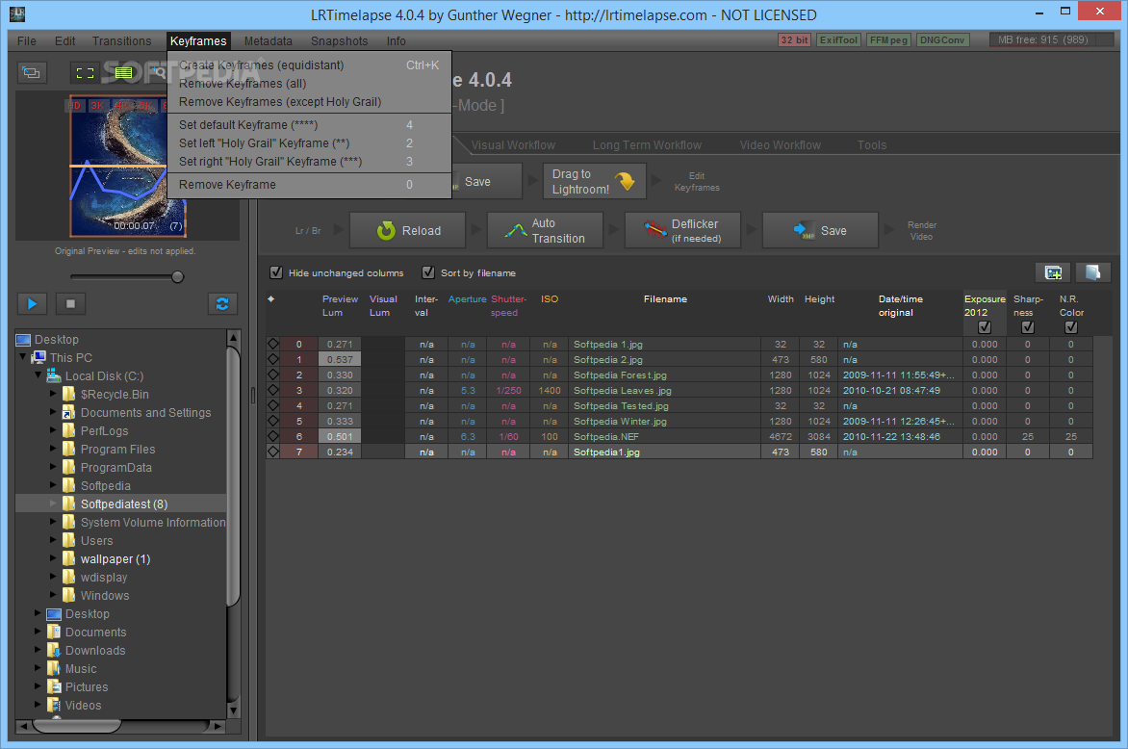Click the 3K resolution badge on preview
Image resolution: width=1128 pixels, height=749 pixels.
click(97, 106)
